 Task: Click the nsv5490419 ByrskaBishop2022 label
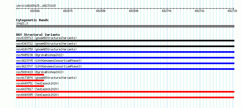(x=40, y=72)
